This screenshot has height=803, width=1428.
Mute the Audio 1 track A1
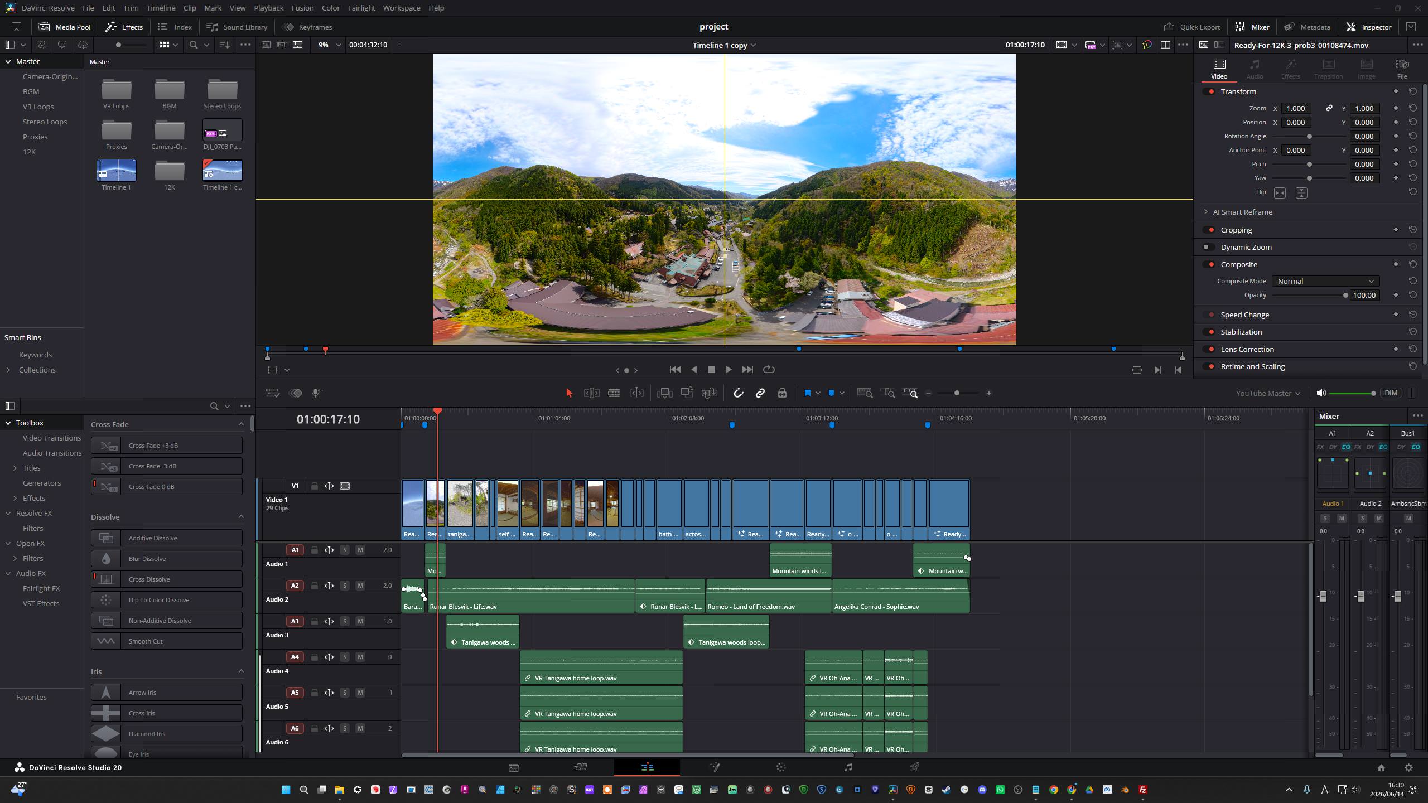360,550
